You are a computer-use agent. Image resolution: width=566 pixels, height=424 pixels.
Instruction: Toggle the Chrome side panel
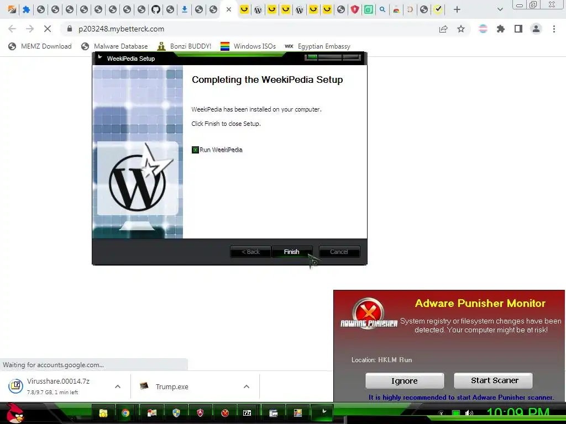(518, 29)
